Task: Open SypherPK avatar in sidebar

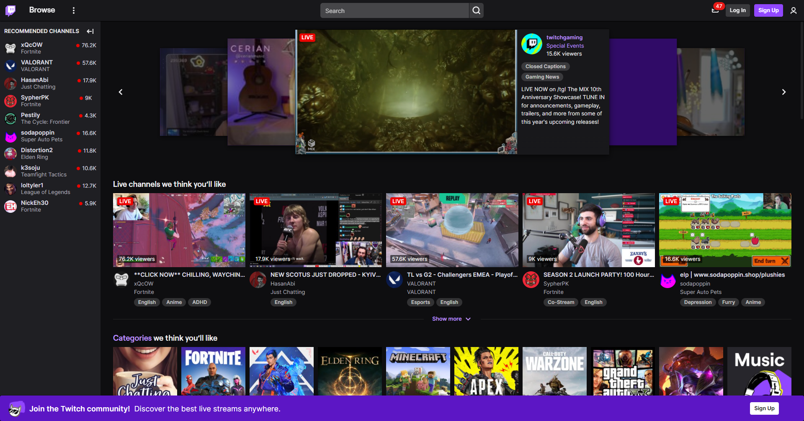Action: click(10, 101)
